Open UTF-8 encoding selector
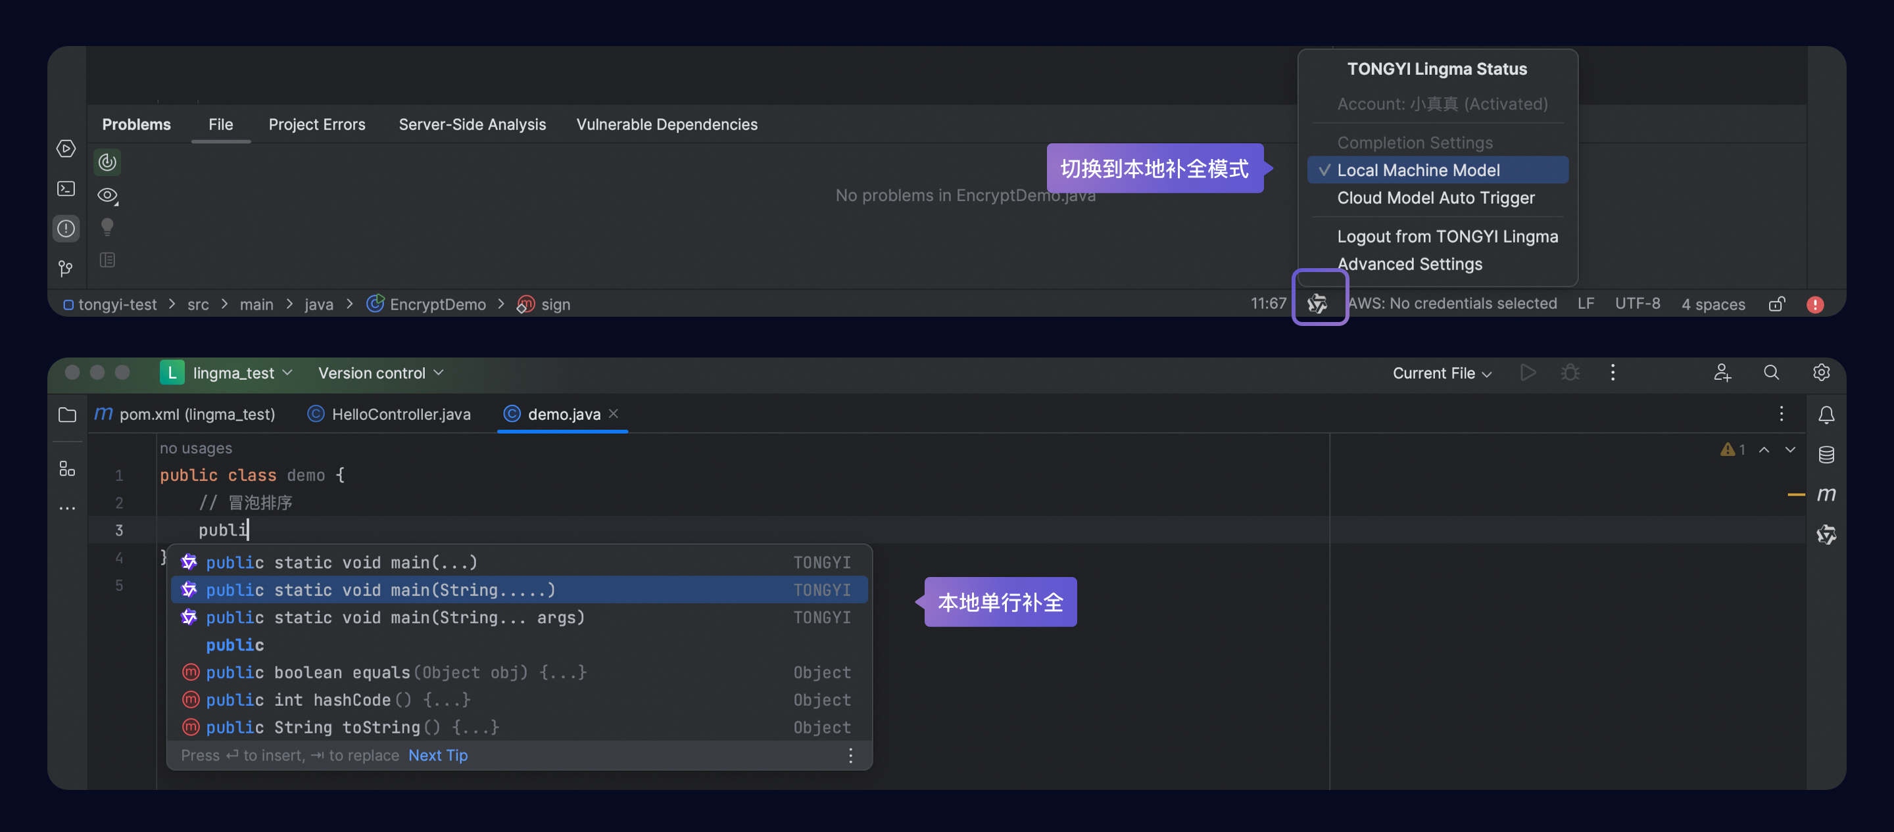This screenshot has height=832, width=1894. tap(1638, 304)
